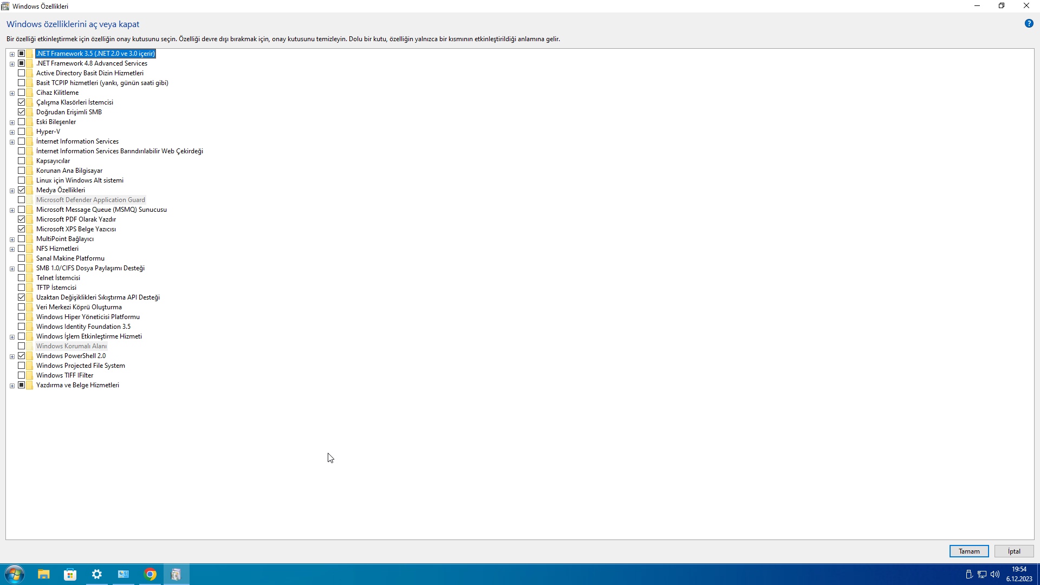1040x585 pixels.
Task: Check the Telnet İstemcisi checkbox
Action: coord(22,278)
